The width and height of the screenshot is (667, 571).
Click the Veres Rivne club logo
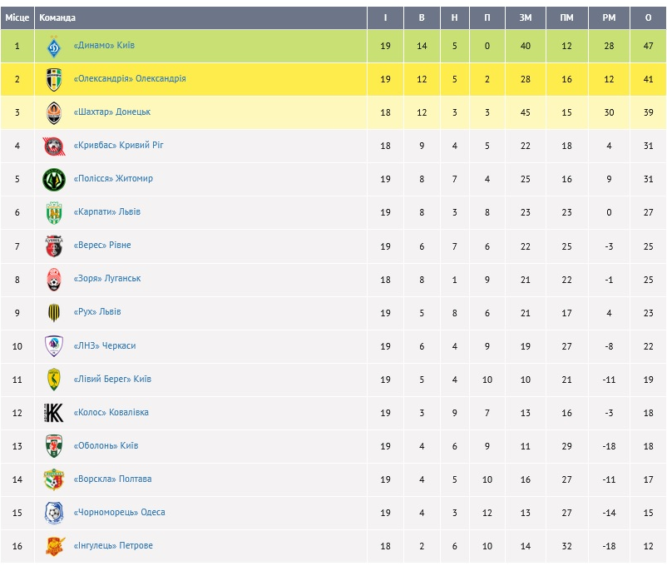54,246
